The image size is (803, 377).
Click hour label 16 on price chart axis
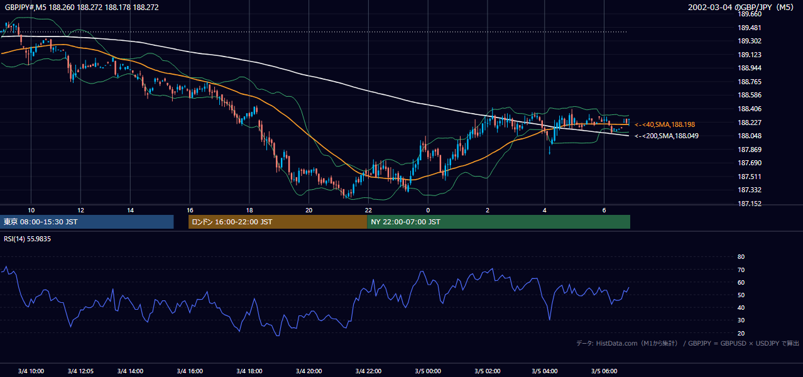tap(190, 210)
